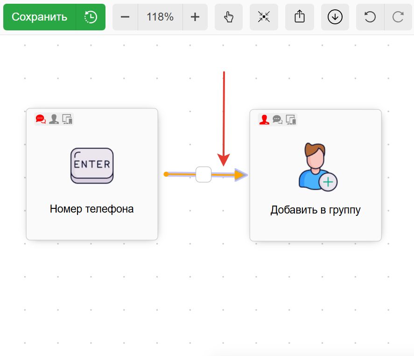Activate the hand pan tool

click(x=228, y=17)
